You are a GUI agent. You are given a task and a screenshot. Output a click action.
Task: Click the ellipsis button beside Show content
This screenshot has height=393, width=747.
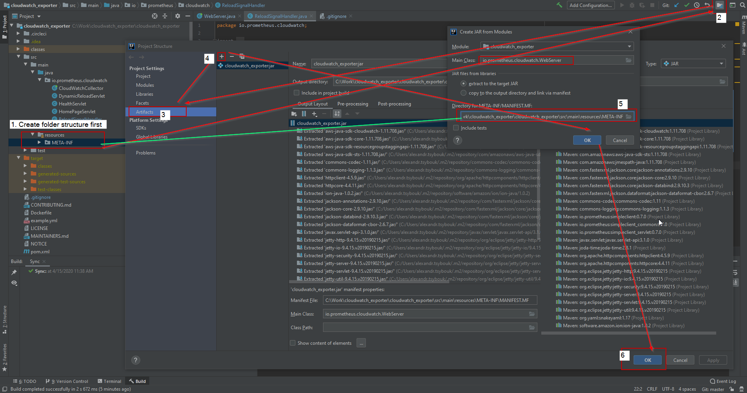coord(361,343)
